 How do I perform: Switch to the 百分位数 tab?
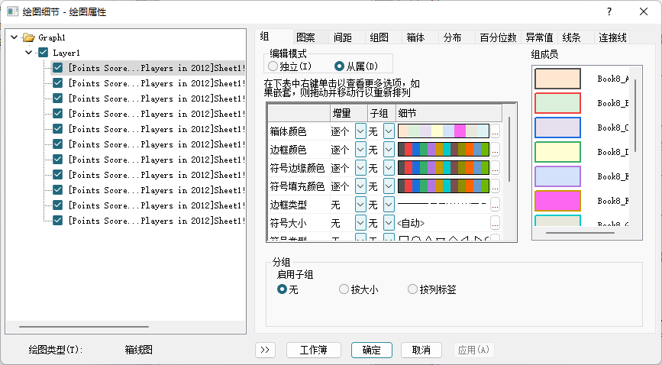[x=498, y=37]
